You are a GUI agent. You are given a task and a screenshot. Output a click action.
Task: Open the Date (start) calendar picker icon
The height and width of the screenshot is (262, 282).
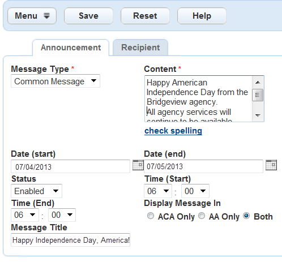pos(138,165)
